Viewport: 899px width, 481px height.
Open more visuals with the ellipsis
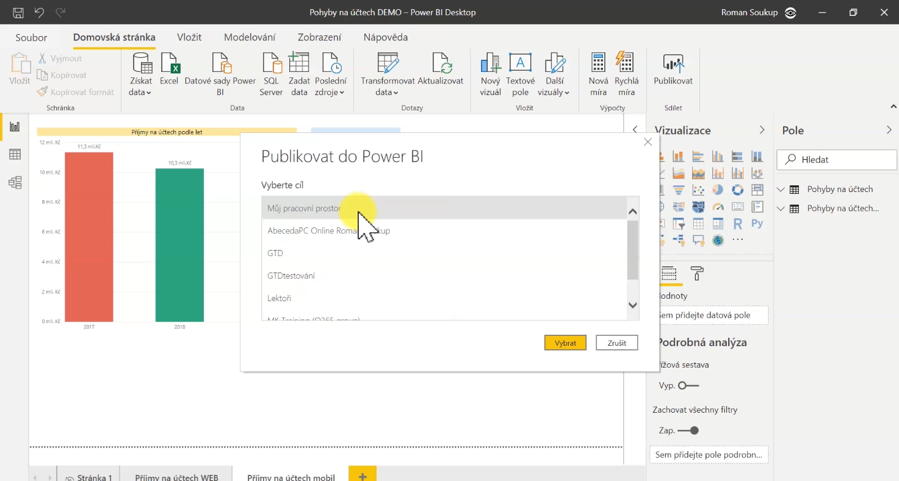pyautogui.click(x=737, y=240)
